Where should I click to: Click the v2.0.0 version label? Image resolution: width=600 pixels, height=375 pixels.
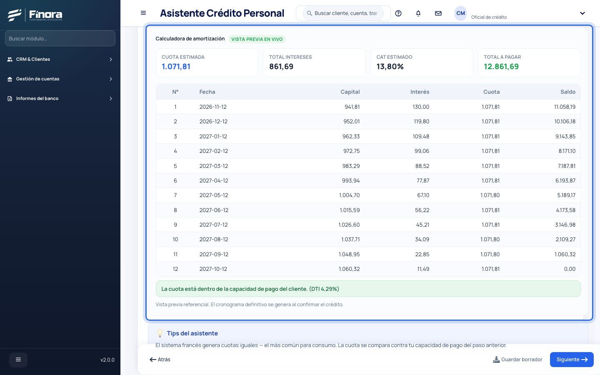(x=107, y=360)
